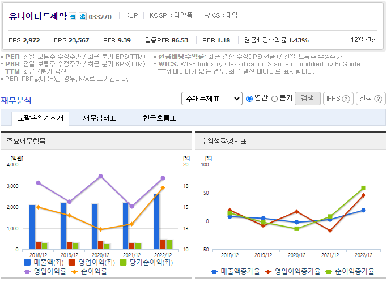Switch to the 현금흐름표 tab
Viewport: 391px width, 282px height.
point(159,118)
